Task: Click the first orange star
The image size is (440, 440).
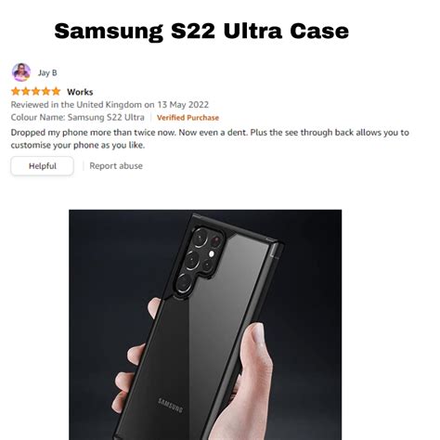Action: point(16,91)
